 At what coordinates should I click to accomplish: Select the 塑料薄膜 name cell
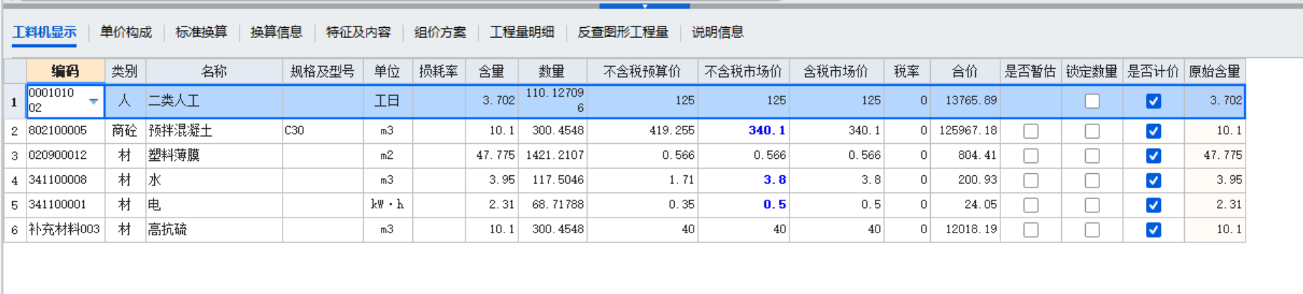(214, 156)
